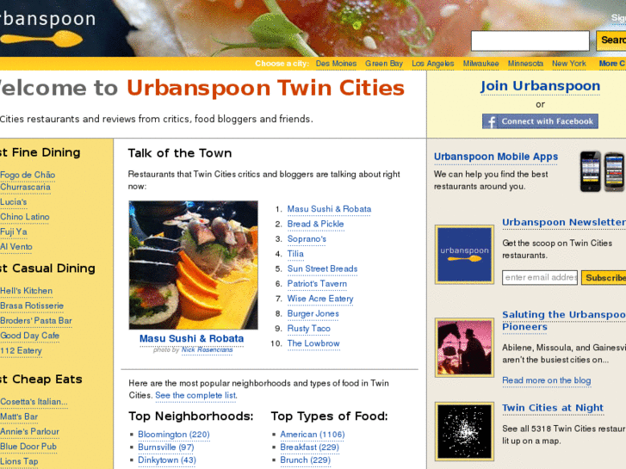
Task: Open American (1106) food type
Action: click(313, 435)
